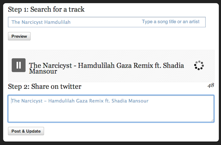Pause the playing Hamdulilah track

[19, 65]
